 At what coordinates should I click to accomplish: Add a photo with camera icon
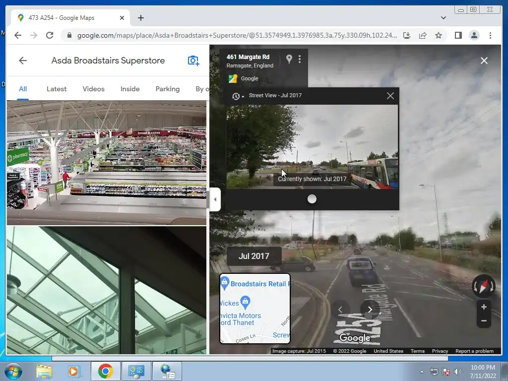[193, 61]
